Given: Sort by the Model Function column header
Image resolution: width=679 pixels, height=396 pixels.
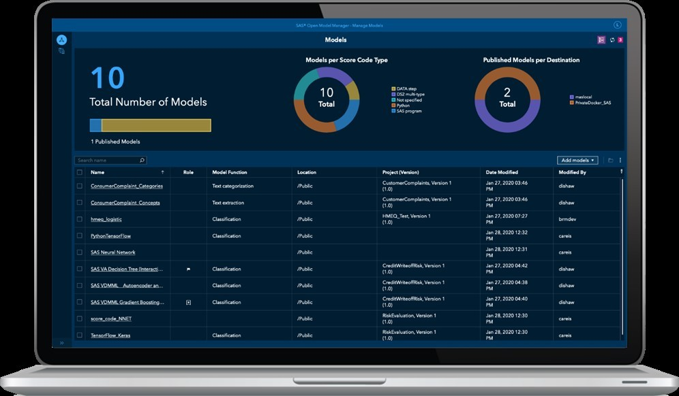Looking at the screenshot, I should (x=230, y=173).
